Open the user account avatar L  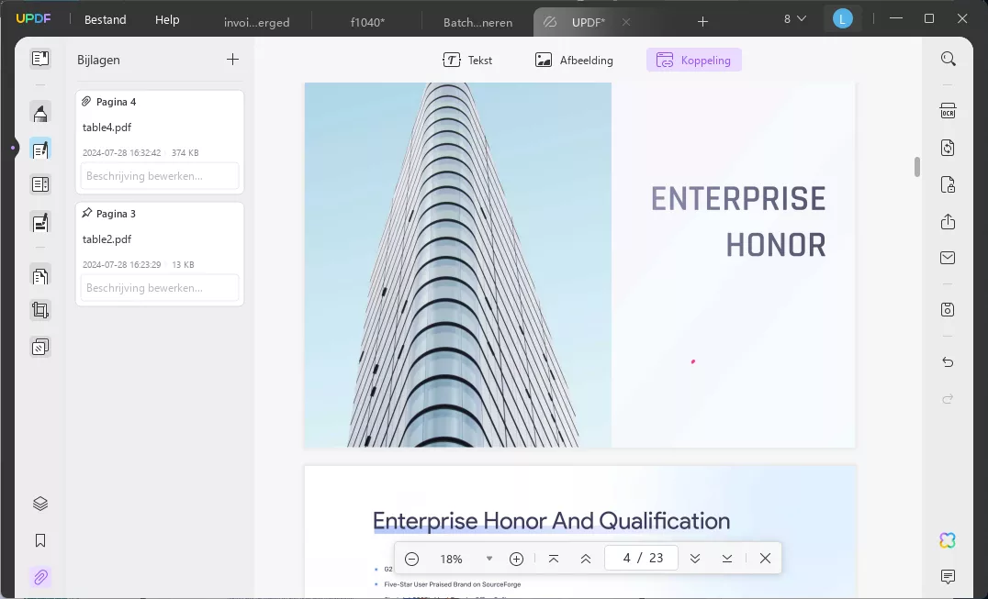842,19
